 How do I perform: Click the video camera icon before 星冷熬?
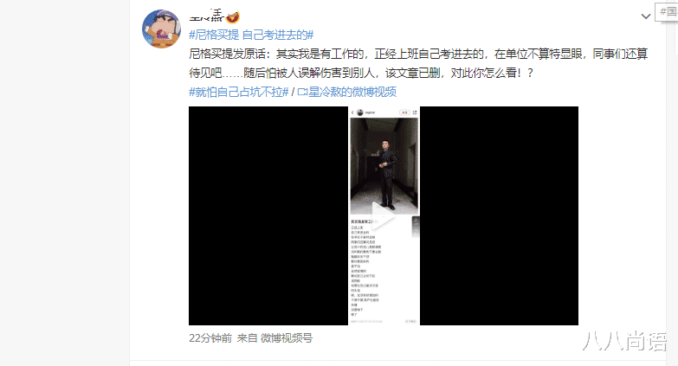pyautogui.click(x=302, y=92)
